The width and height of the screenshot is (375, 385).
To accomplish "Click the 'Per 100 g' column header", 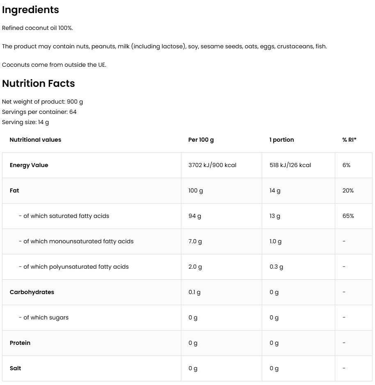I will (201, 140).
